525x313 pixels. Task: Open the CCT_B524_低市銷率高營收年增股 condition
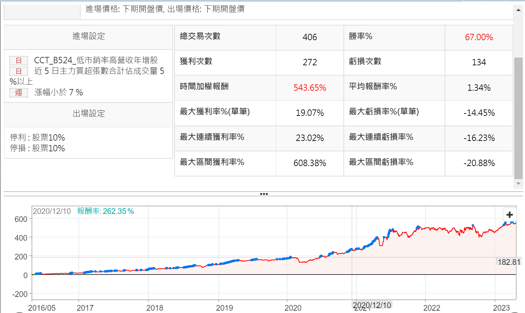click(96, 60)
